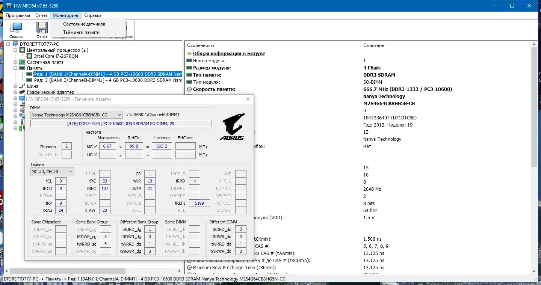Image resolution: width=541 pixels, height=285 pixels.
Task: Click the value 'M2S4G64CB8HG5N-CG' in Описание column
Action: [x=389, y=104]
